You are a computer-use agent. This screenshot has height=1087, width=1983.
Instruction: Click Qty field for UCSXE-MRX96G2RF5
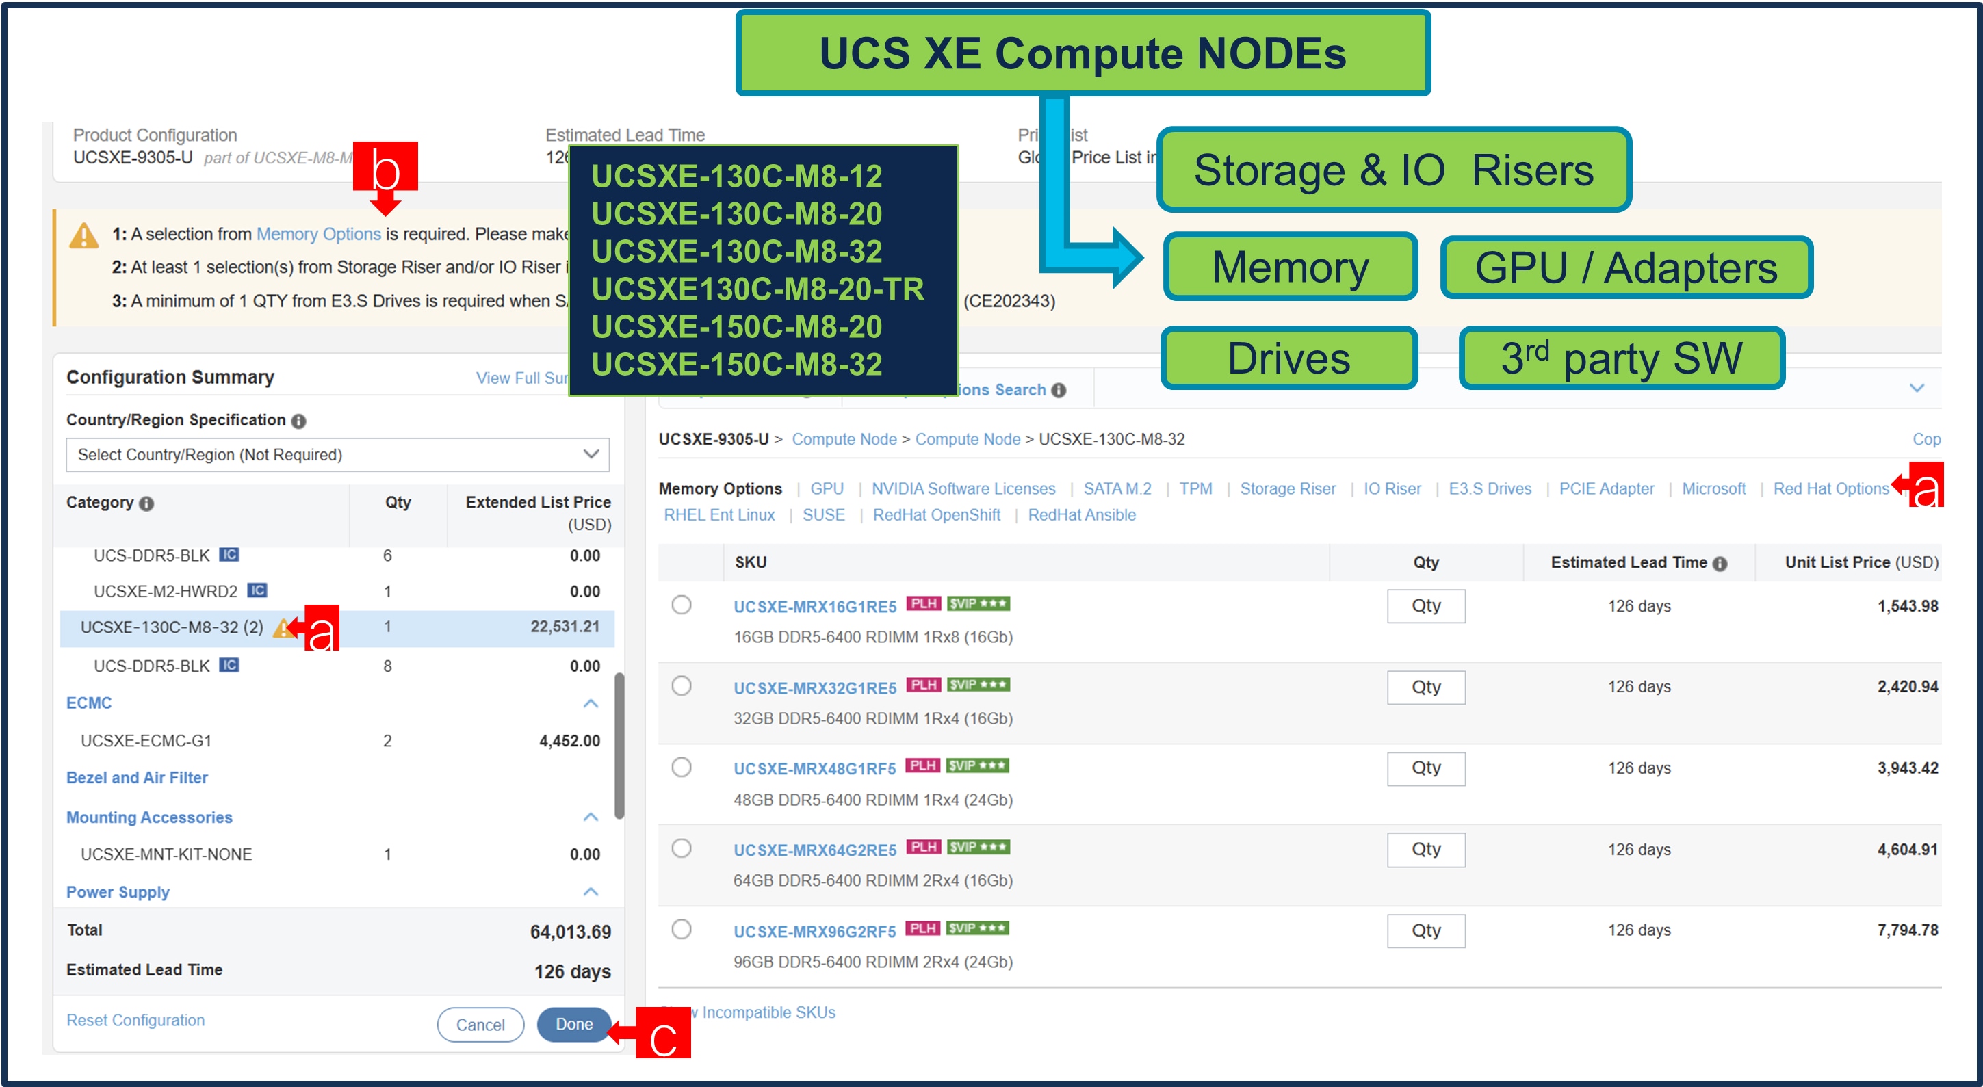pyautogui.click(x=1426, y=931)
